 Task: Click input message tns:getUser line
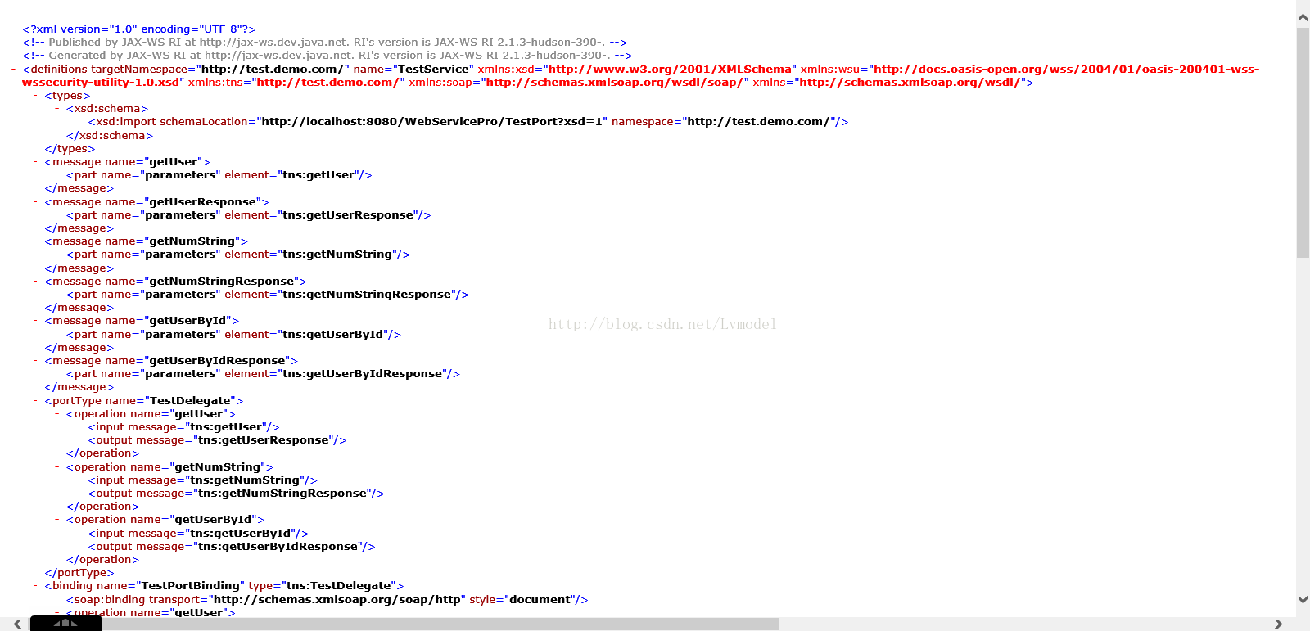(184, 427)
